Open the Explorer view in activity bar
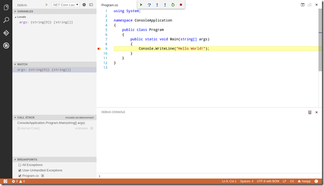This screenshot has height=186, width=324. click(x=6, y=8)
